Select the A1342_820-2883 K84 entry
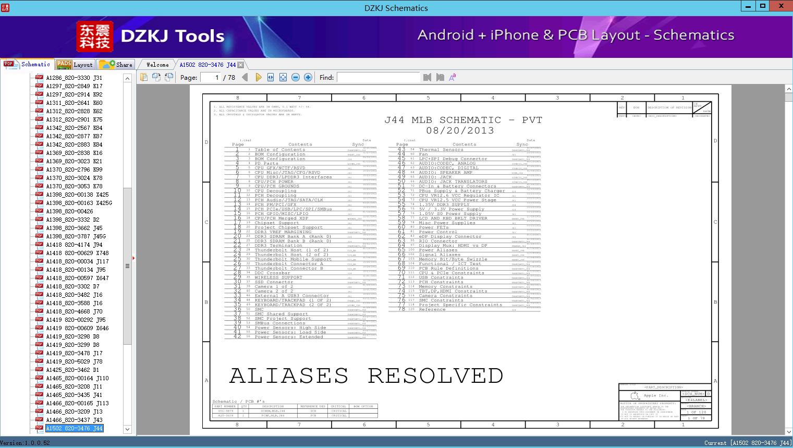 [74, 144]
